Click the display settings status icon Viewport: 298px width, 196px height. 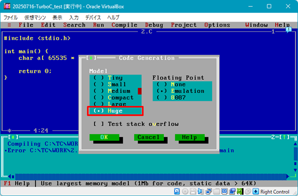tap(224, 191)
